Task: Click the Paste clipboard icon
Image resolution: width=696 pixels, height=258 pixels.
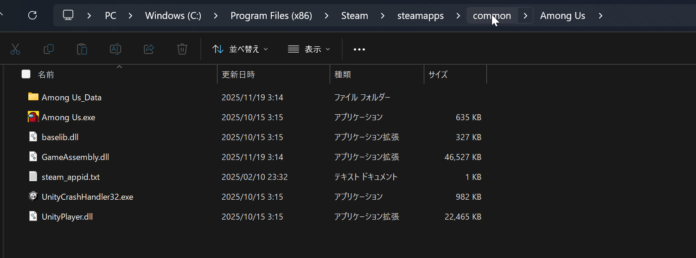Action: pos(82,49)
